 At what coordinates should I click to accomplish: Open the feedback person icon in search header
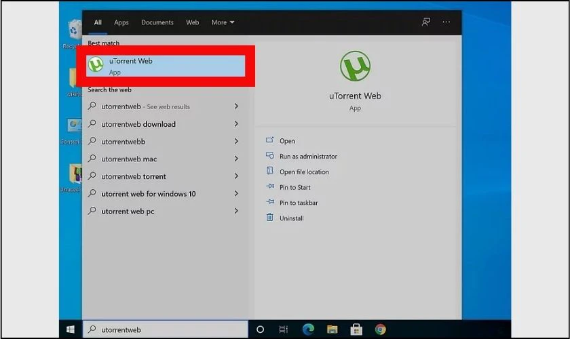tap(426, 22)
